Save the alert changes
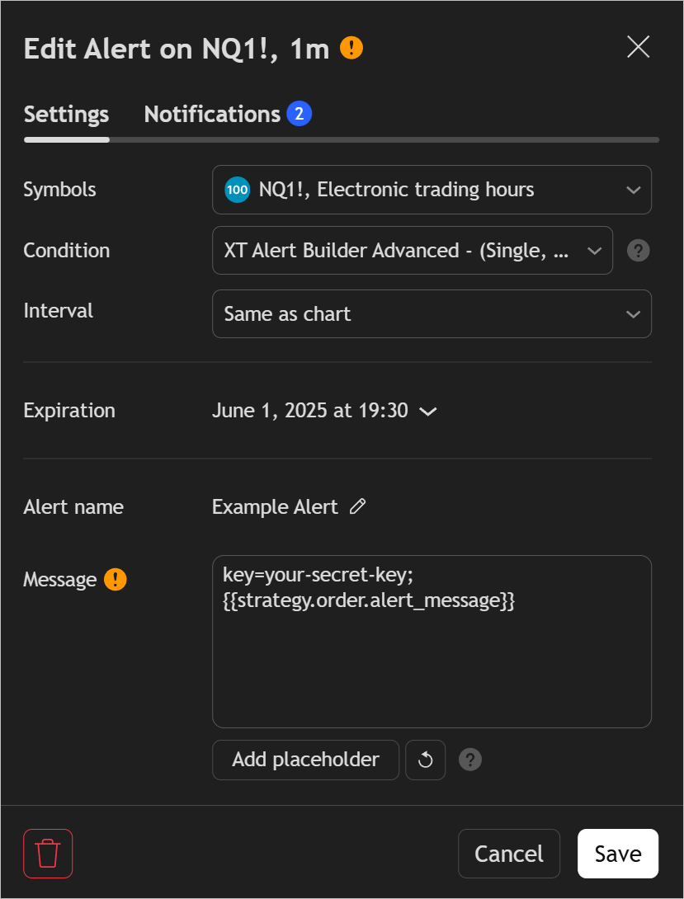The width and height of the screenshot is (684, 899). [x=617, y=853]
